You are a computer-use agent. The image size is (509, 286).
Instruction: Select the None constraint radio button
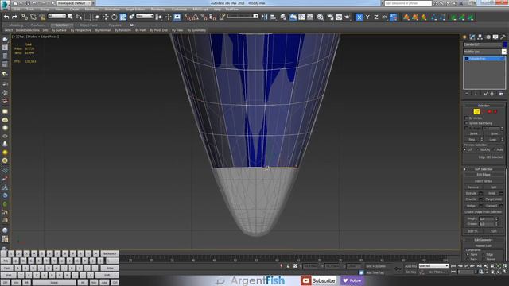pyautogui.click(x=468, y=254)
